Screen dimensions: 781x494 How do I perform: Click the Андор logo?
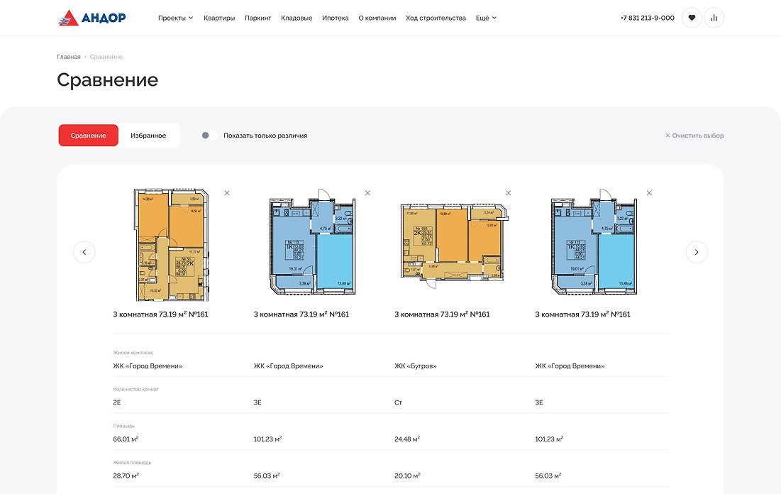[x=92, y=18]
